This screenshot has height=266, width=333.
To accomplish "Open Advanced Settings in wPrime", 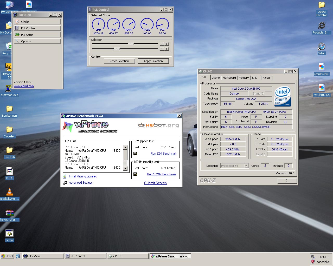I will [x=81, y=183].
